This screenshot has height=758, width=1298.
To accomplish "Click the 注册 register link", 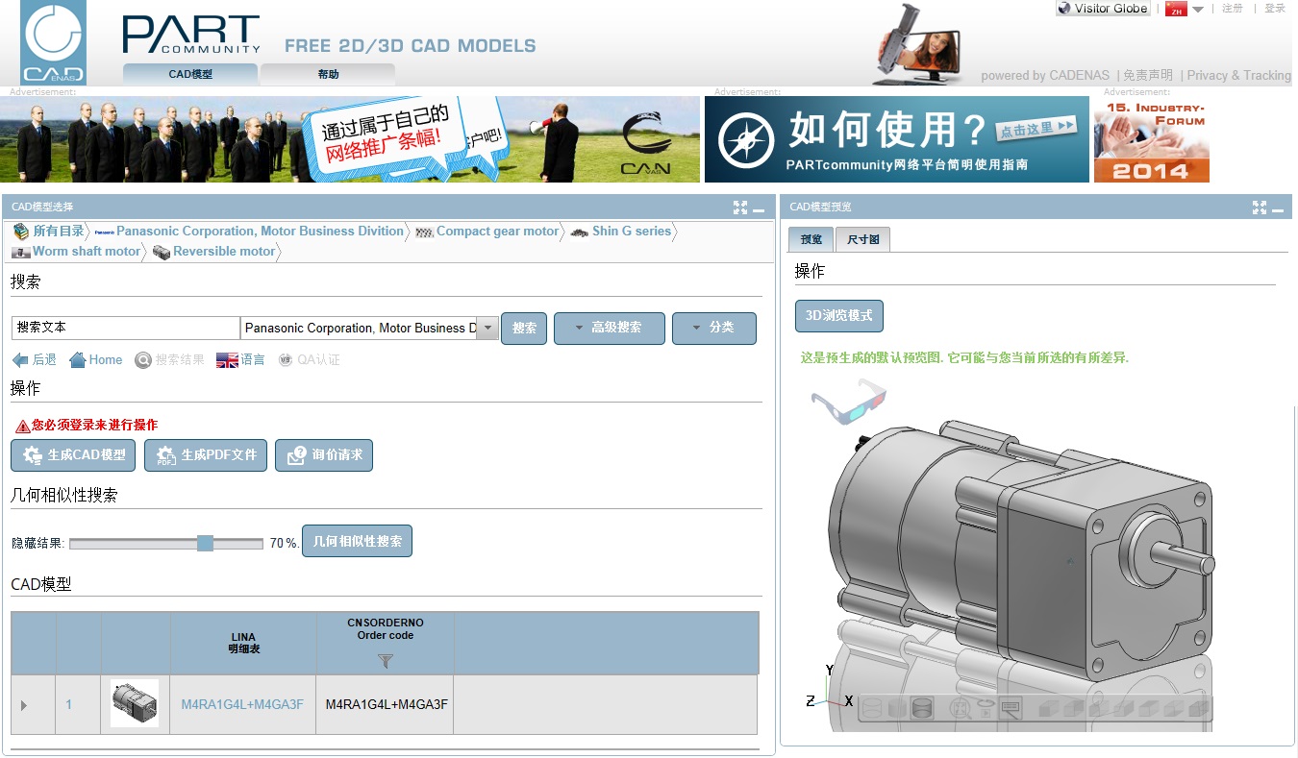I will click(x=1233, y=9).
